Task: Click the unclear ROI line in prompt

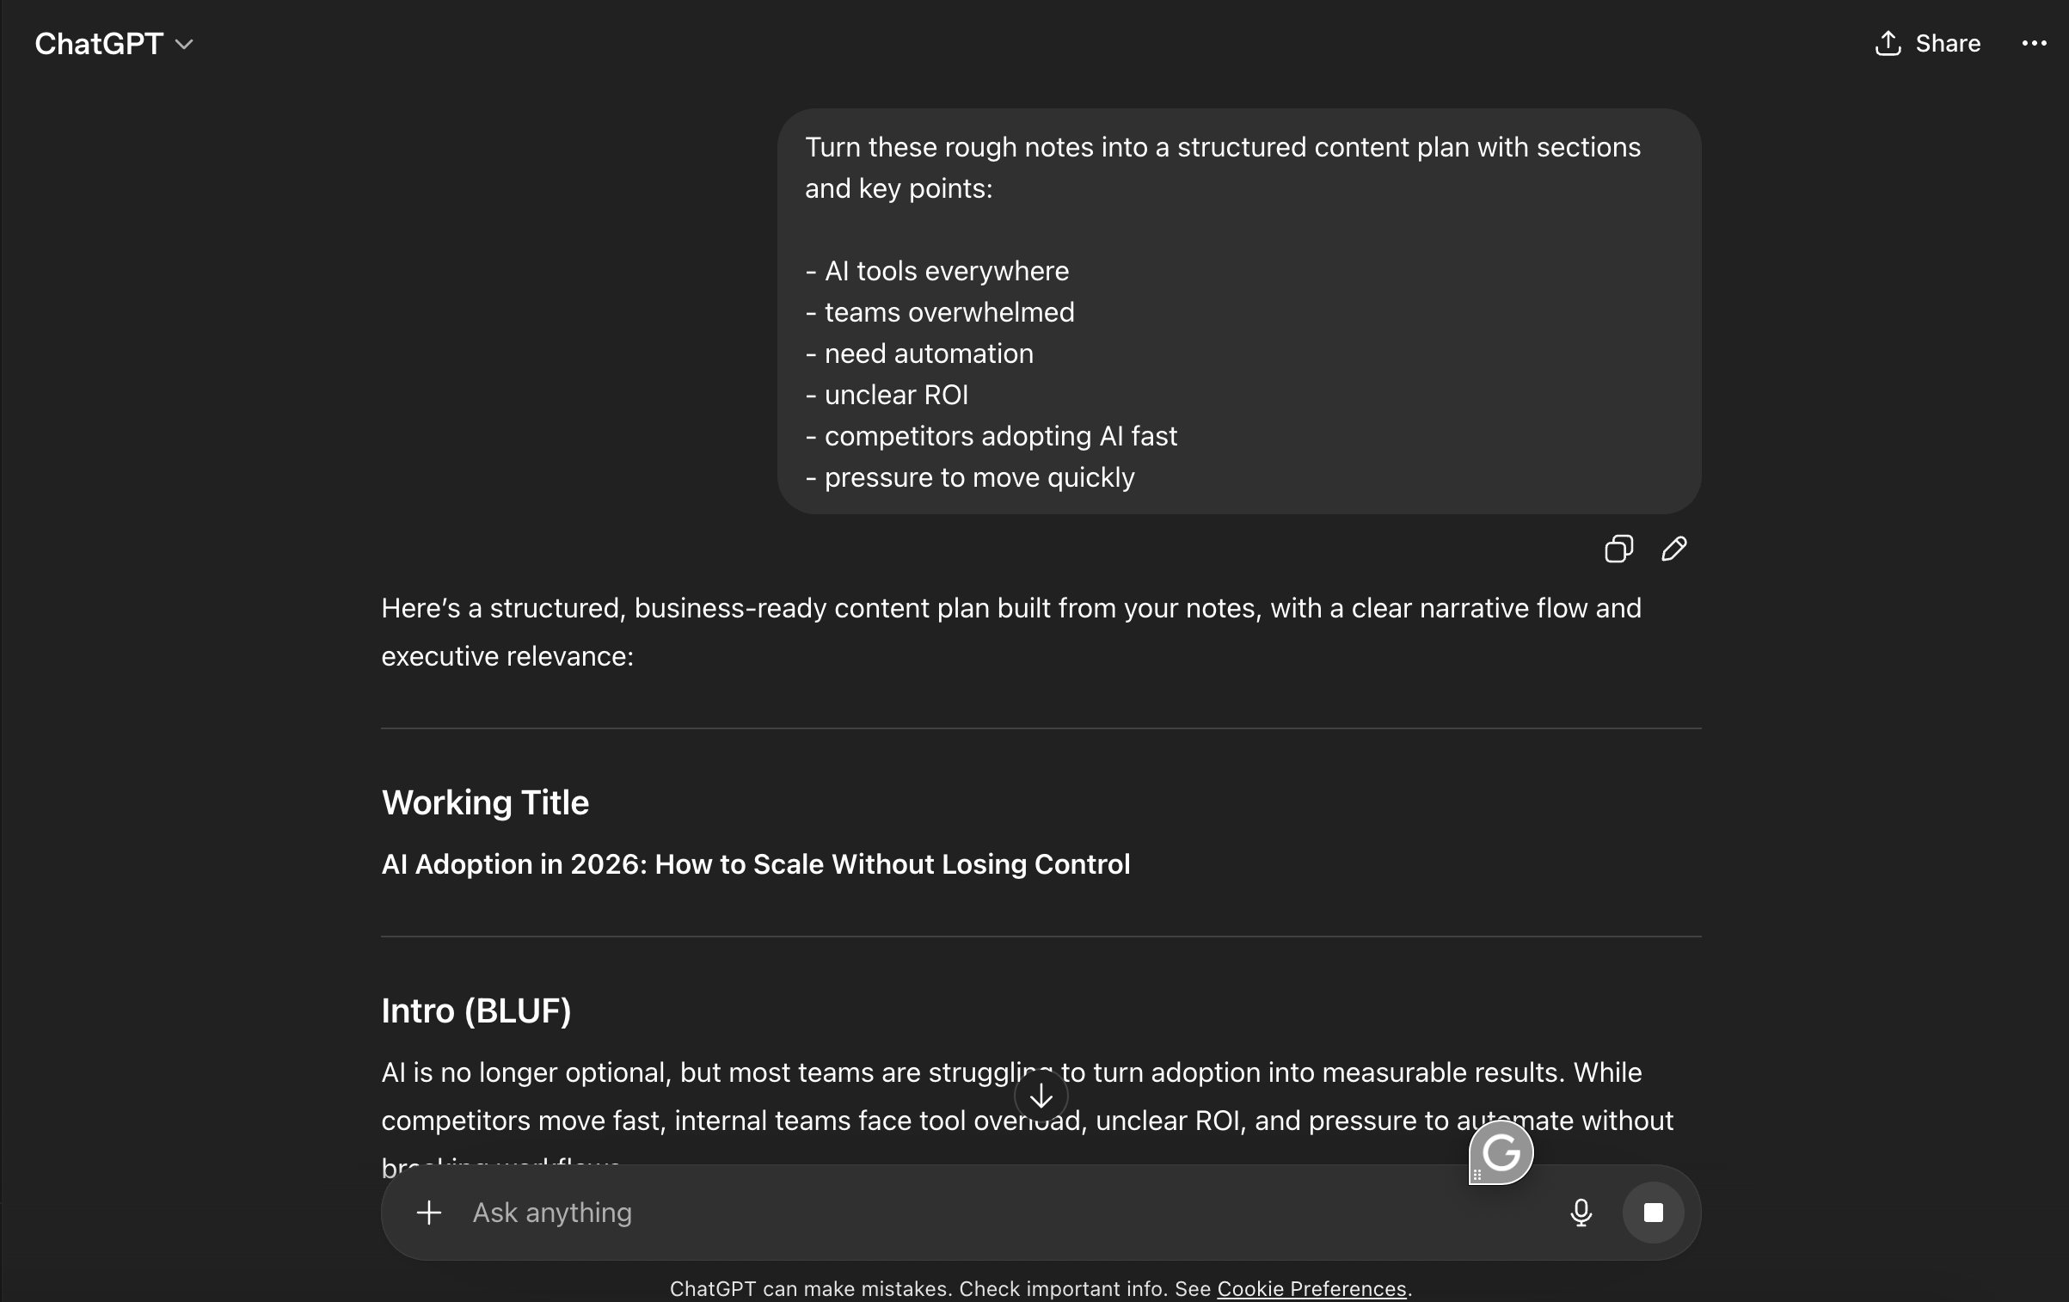Action: pos(896,395)
